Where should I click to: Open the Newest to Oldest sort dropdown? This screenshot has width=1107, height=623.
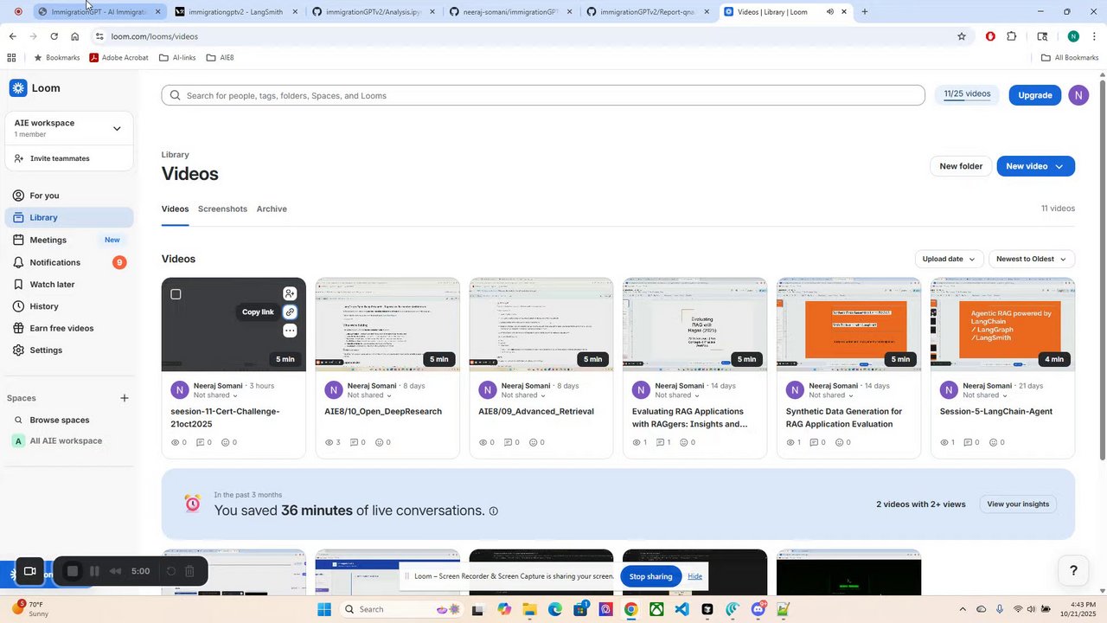(x=1032, y=259)
